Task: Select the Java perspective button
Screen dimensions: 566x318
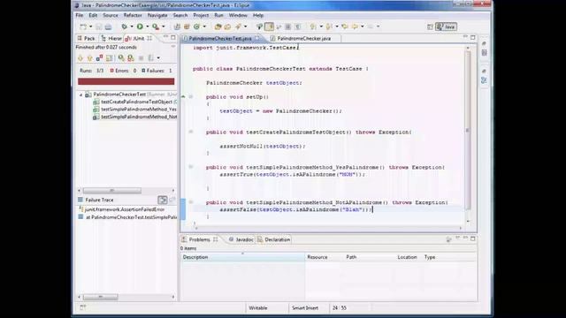Action: pyautogui.click(x=446, y=27)
